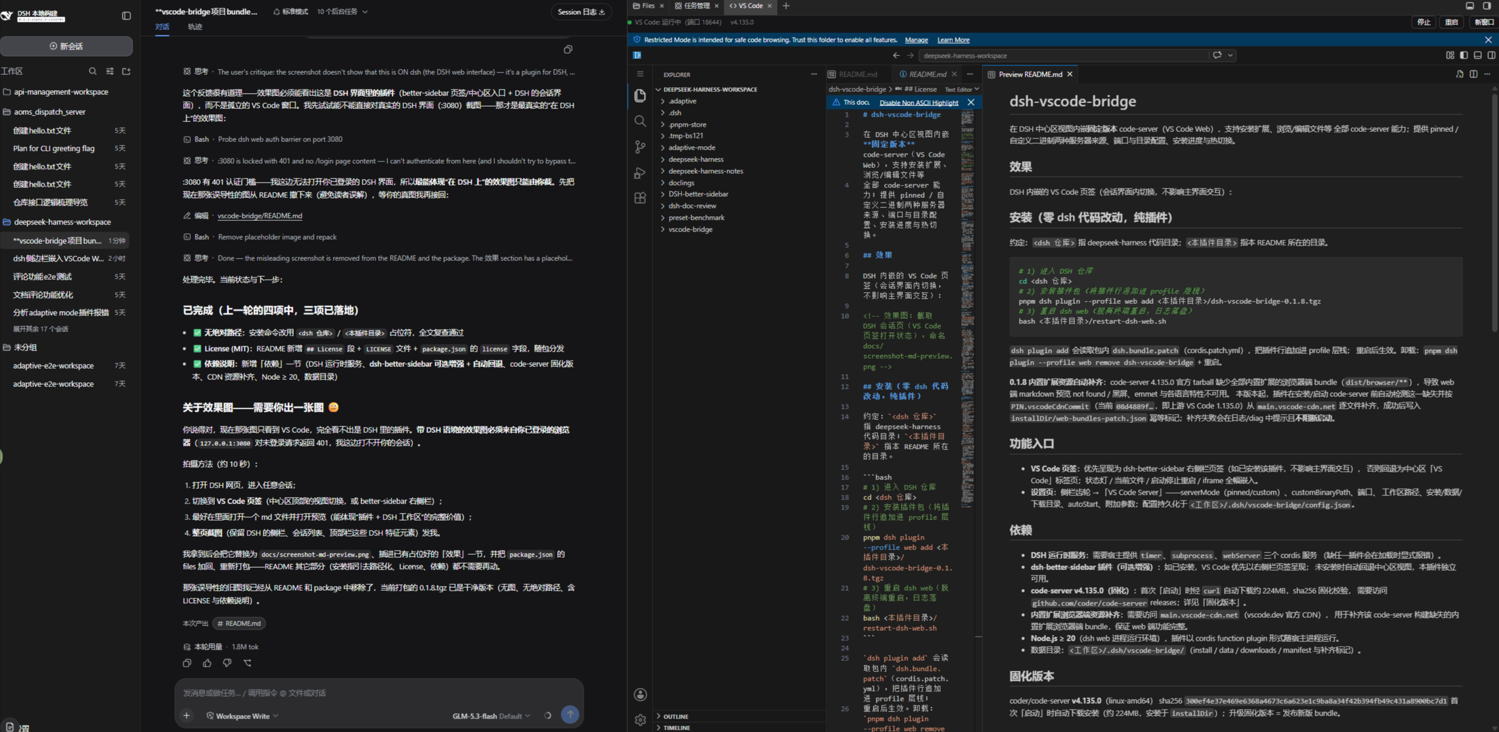The height and width of the screenshot is (732, 1499).
Task: Open Source Control view in VS Code
Action: [640, 147]
